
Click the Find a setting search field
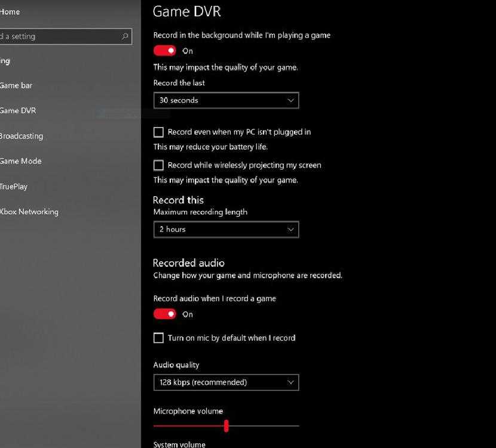[60, 36]
